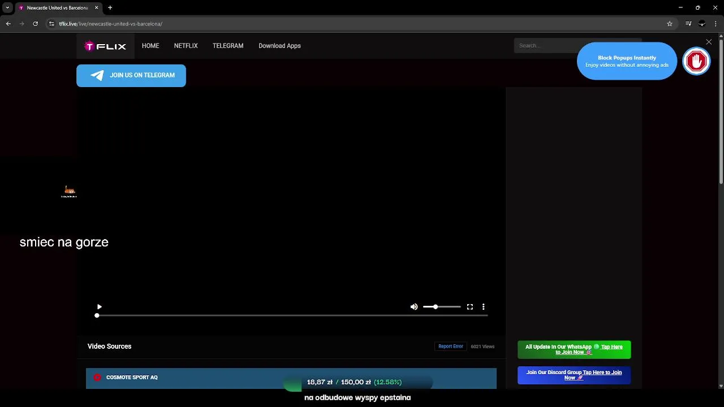Select the Newcastle United vs Barcelona tab
Viewport: 724px width, 407px height.
click(x=58, y=8)
